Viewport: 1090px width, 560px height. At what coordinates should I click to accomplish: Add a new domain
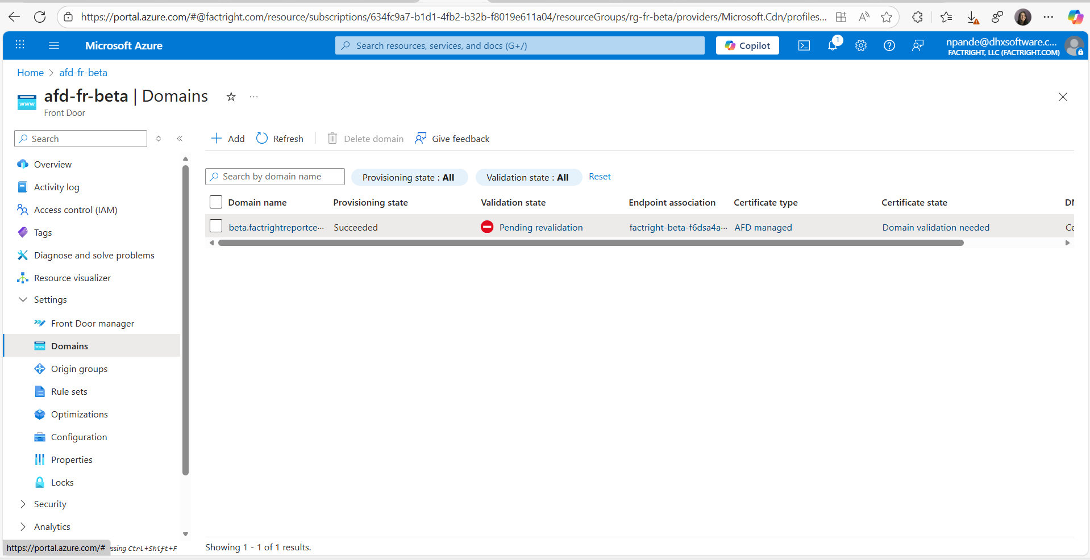coord(228,139)
